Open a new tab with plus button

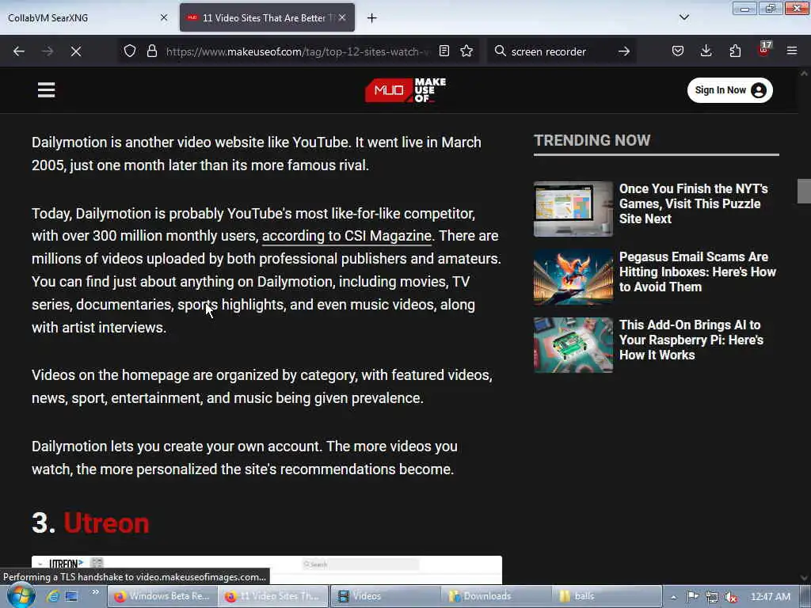coord(372,18)
